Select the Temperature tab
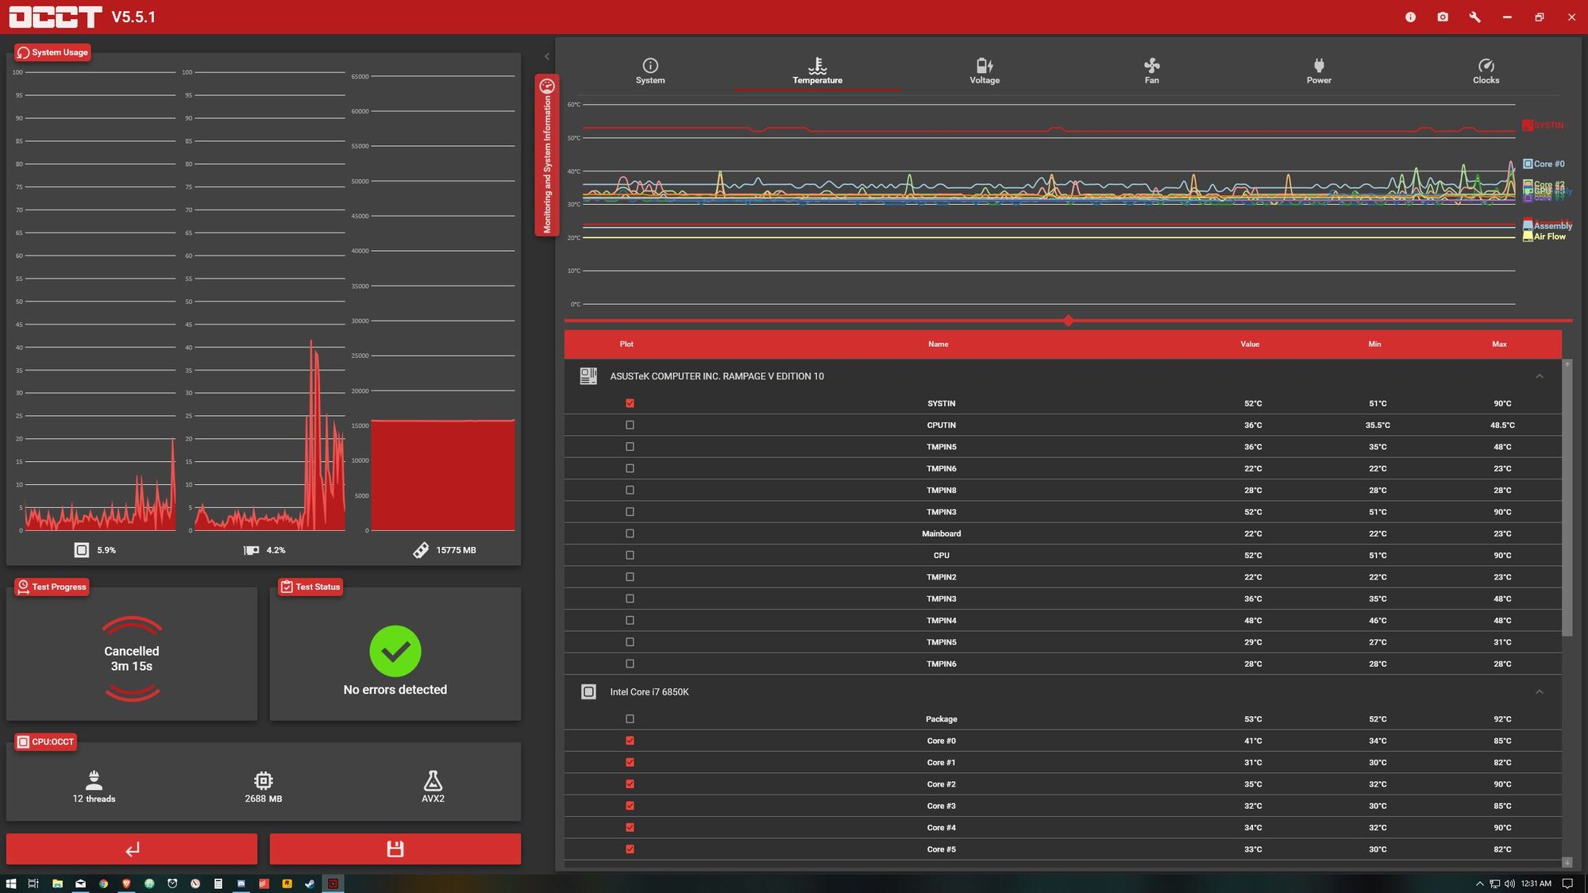Image resolution: width=1588 pixels, height=893 pixels. pyautogui.click(x=817, y=71)
